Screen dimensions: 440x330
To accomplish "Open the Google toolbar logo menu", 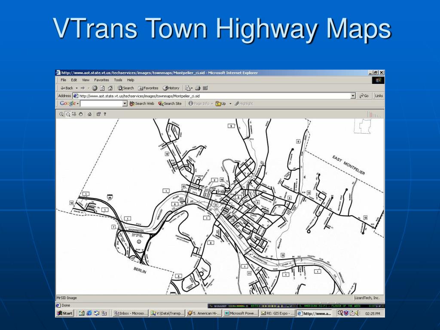I will pos(69,103).
